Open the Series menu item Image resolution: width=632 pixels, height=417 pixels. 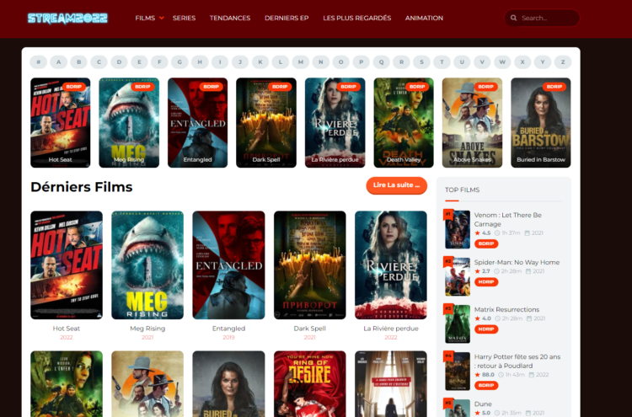tap(184, 19)
